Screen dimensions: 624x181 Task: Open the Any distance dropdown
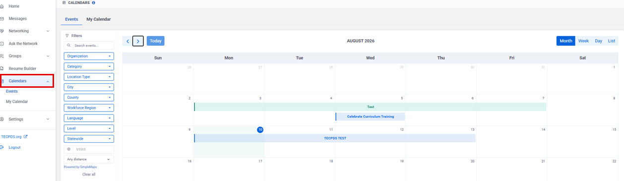tap(89, 159)
